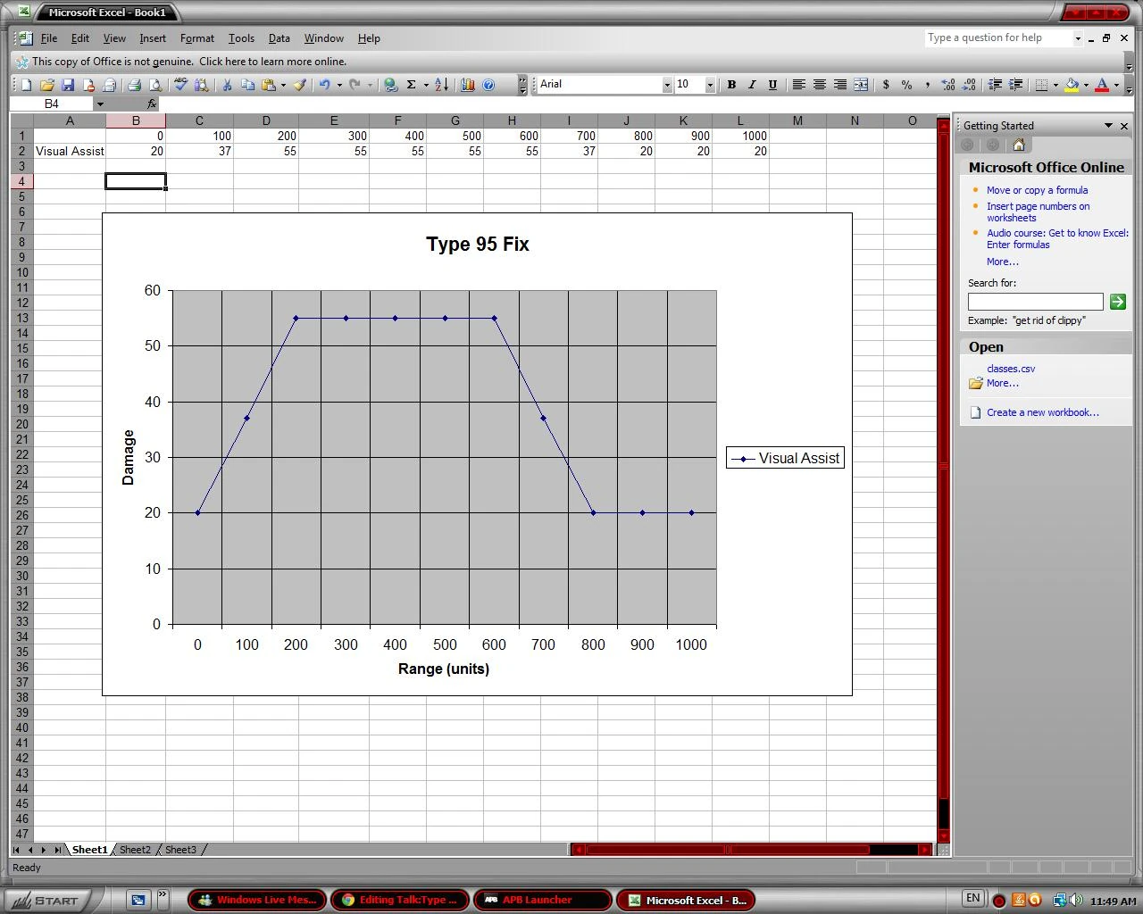Run the Spelling check tool
Image resolution: width=1143 pixels, height=914 pixels.
181,85
